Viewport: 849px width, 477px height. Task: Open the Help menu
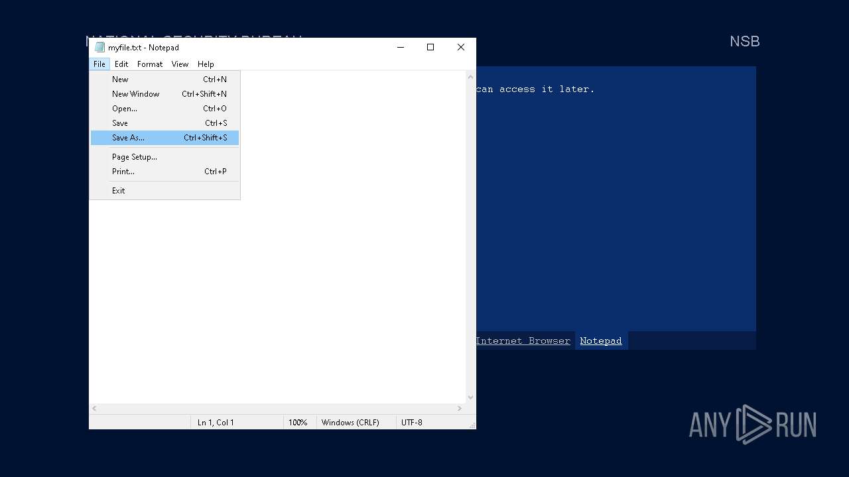pyautogui.click(x=206, y=64)
